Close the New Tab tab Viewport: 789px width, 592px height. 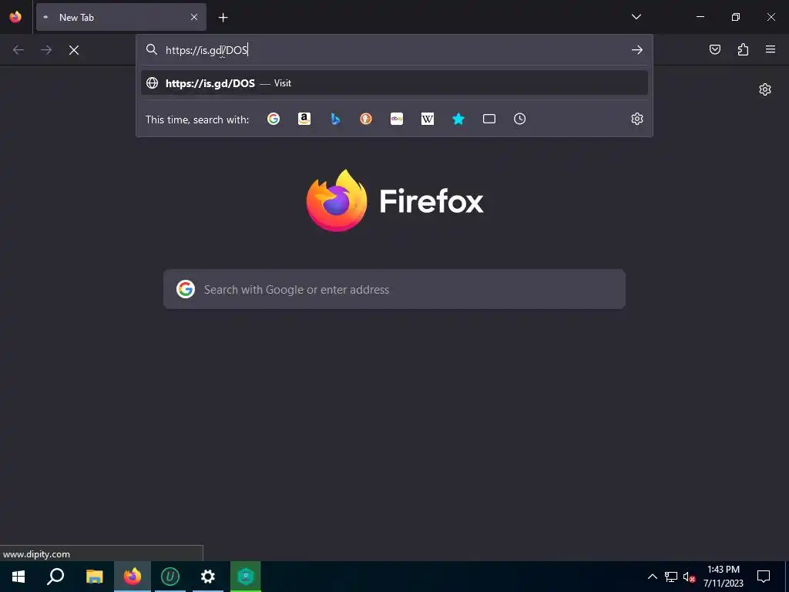(194, 17)
